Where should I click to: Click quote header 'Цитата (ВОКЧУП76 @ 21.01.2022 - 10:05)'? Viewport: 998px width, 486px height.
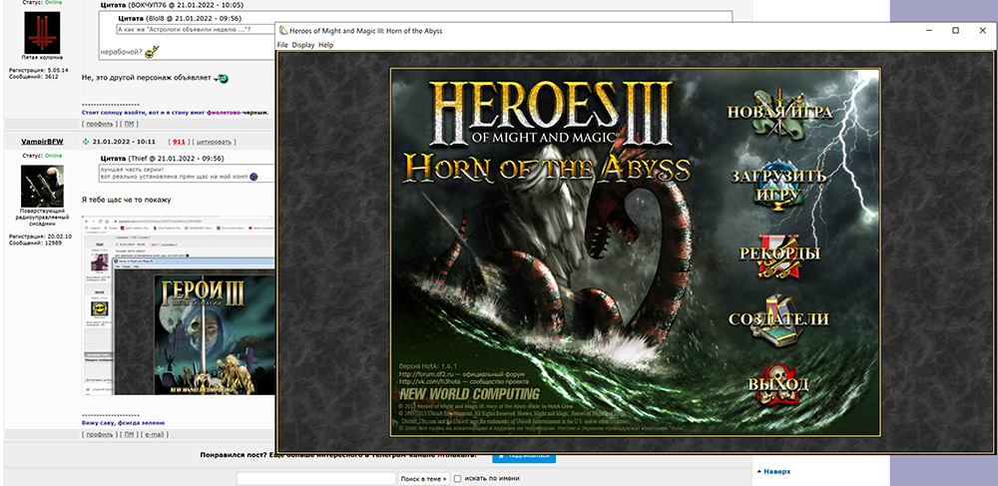pyautogui.click(x=172, y=4)
